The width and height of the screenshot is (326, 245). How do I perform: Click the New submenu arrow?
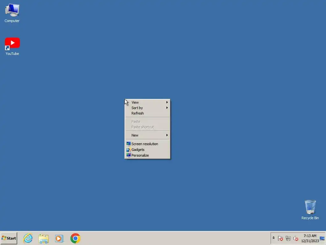pos(167,135)
